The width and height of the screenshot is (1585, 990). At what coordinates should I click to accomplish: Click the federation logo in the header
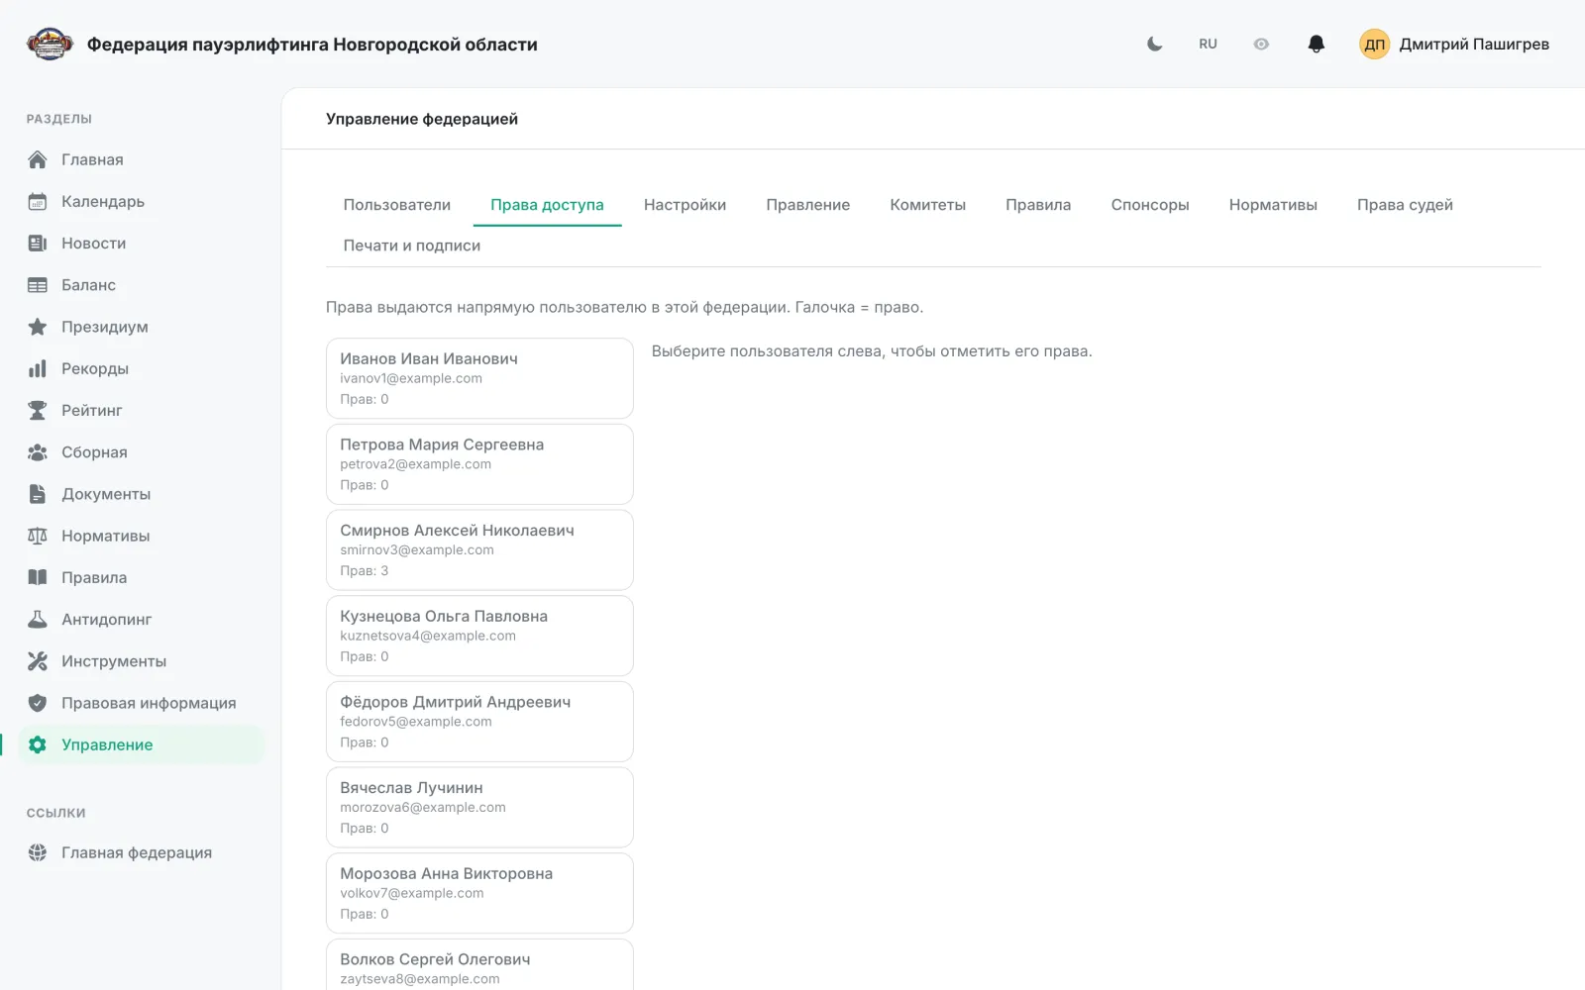[x=50, y=44]
